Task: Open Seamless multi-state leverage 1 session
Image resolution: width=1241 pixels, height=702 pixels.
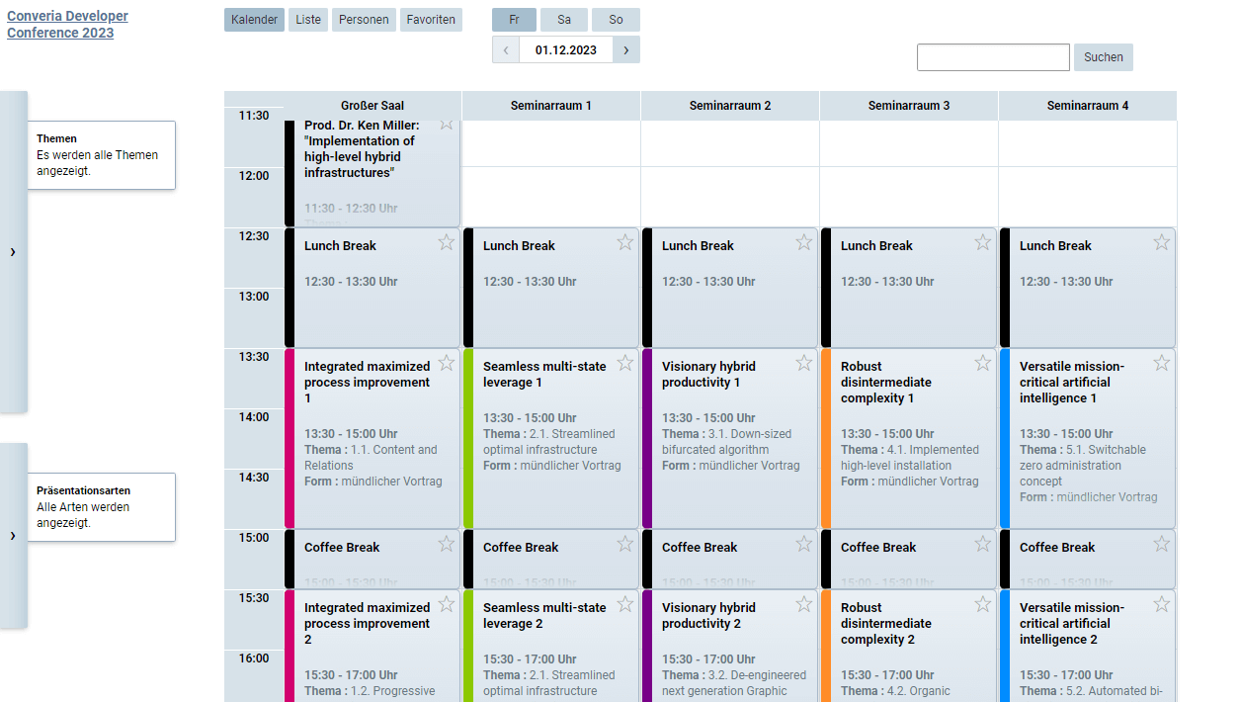Action: 551,438
